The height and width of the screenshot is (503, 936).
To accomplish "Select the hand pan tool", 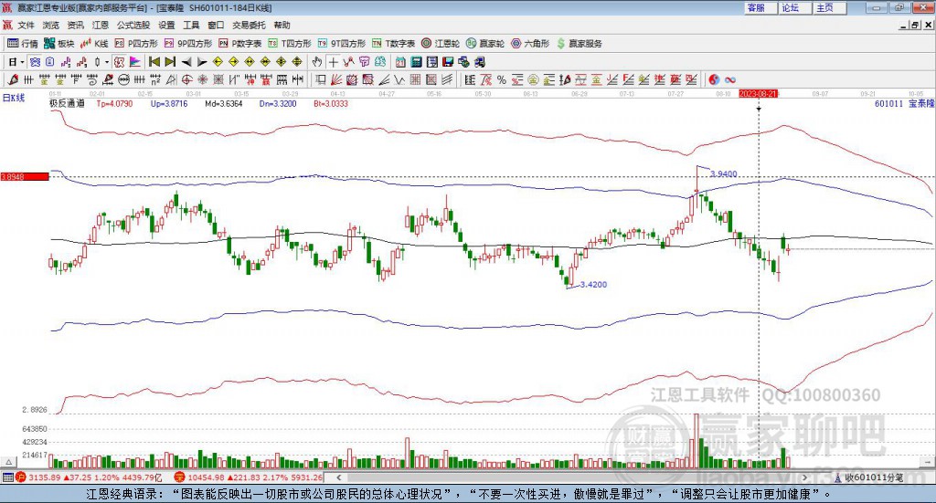I will click(317, 62).
